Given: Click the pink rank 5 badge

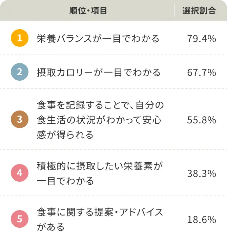Looking at the screenshot, I should coord(20,219).
